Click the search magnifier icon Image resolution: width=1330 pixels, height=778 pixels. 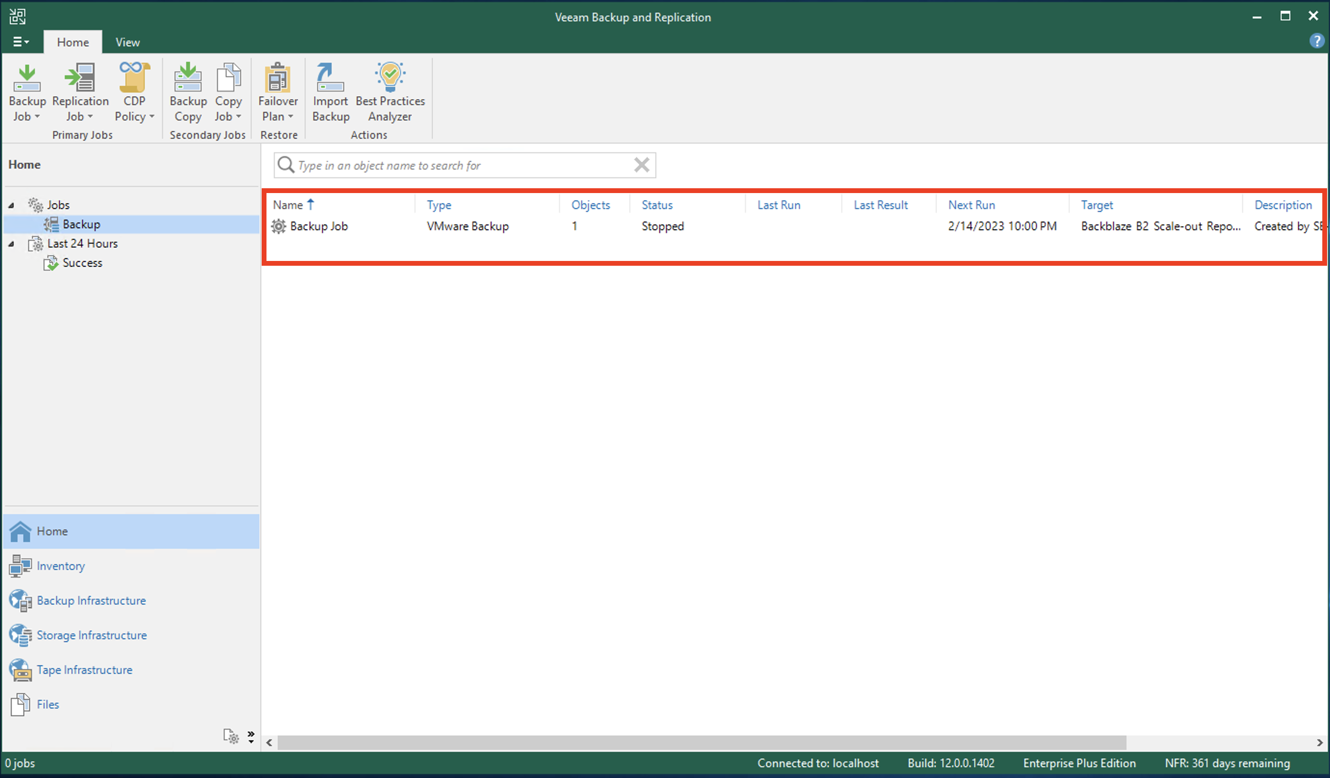(286, 165)
